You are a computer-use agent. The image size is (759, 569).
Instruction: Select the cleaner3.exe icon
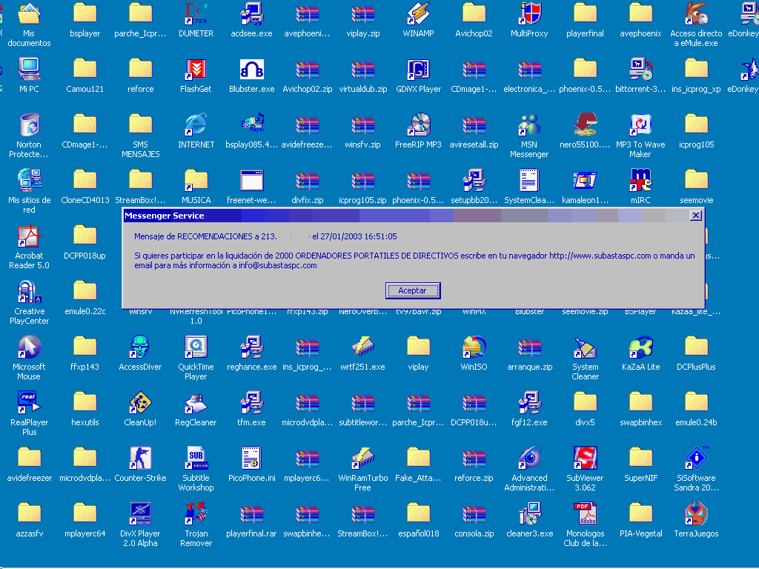point(529,514)
